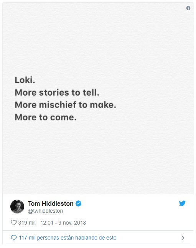This screenshot has height=248, width=196.
Task: Expand conversation with the right chevron arrow
Action: (x=183, y=238)
